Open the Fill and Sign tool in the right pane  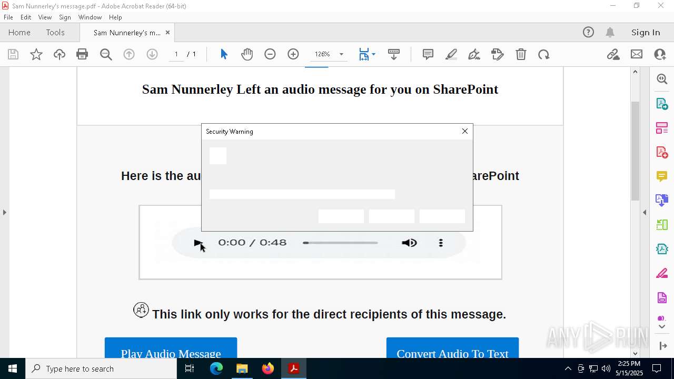(662, 273)
